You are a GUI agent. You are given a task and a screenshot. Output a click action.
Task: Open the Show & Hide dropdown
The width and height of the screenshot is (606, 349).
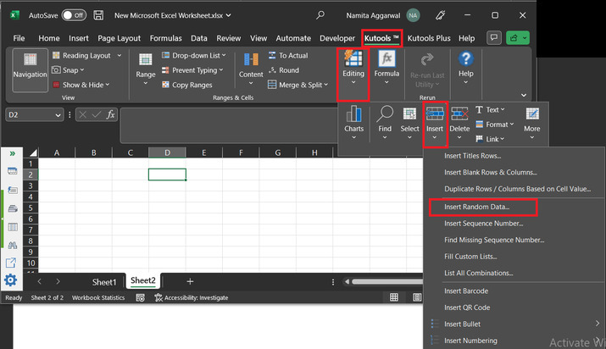[87, 85]
